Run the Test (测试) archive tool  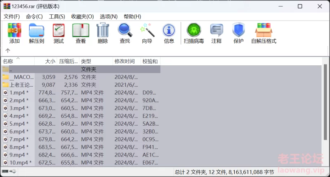59,30
